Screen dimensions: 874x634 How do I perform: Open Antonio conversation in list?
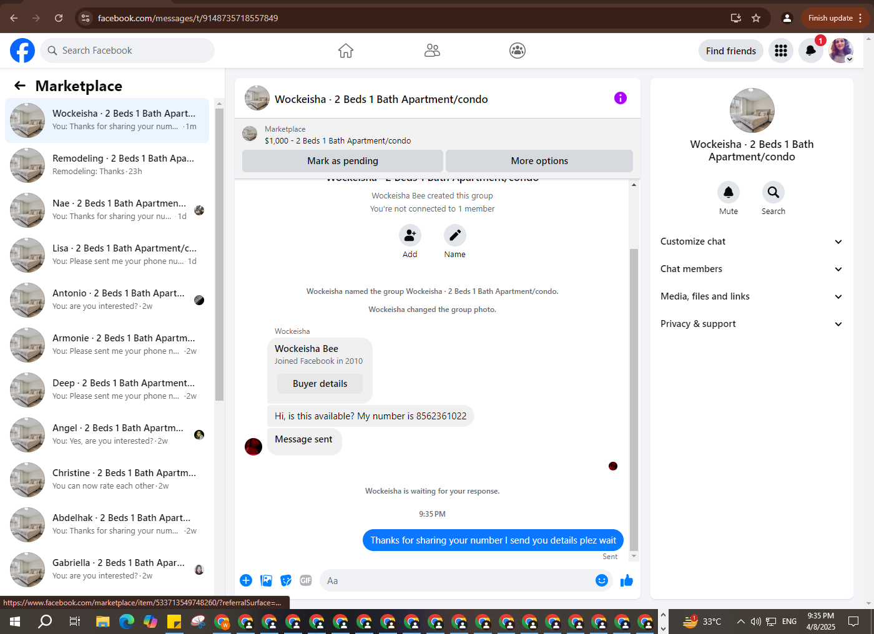(107, 300)
